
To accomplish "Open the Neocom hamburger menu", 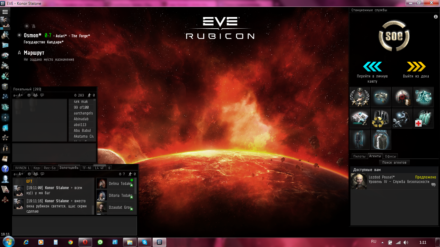I will [x=5, y=12].
